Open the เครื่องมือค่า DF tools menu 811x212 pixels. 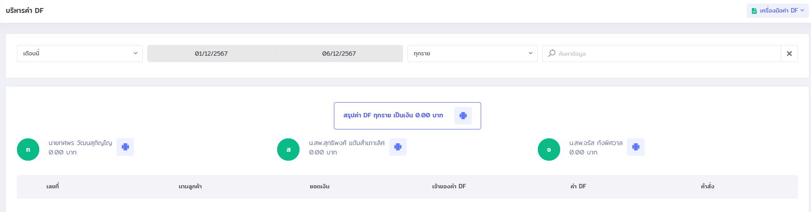coord(778,11)
